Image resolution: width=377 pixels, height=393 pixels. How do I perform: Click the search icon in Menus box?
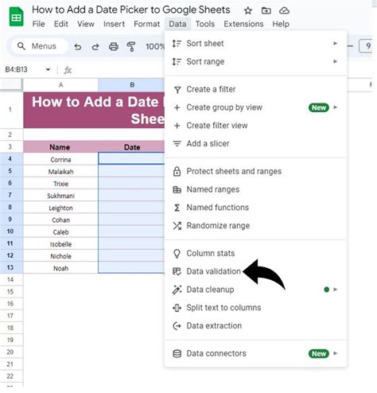[x=21, y=46]
